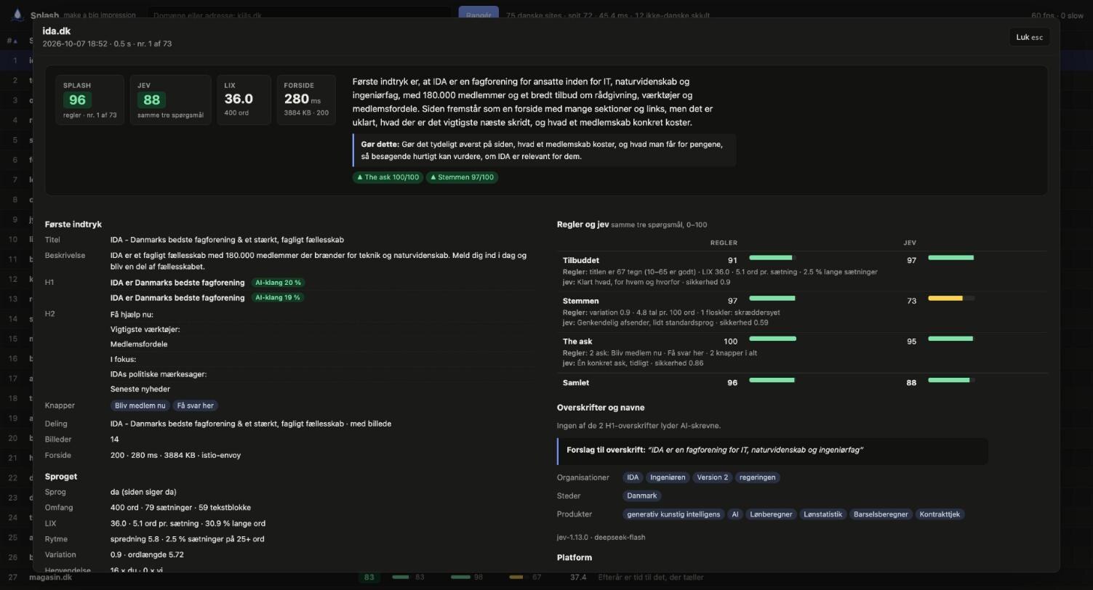Click the Billeder value 14
Image resolution: width=1093 pixels, height=590 pixels.
tap(115, 440)
